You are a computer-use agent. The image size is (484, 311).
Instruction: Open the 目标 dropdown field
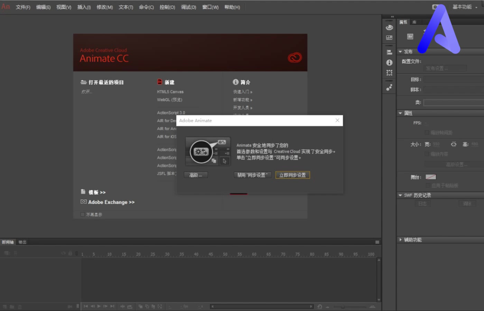[454, 80]
